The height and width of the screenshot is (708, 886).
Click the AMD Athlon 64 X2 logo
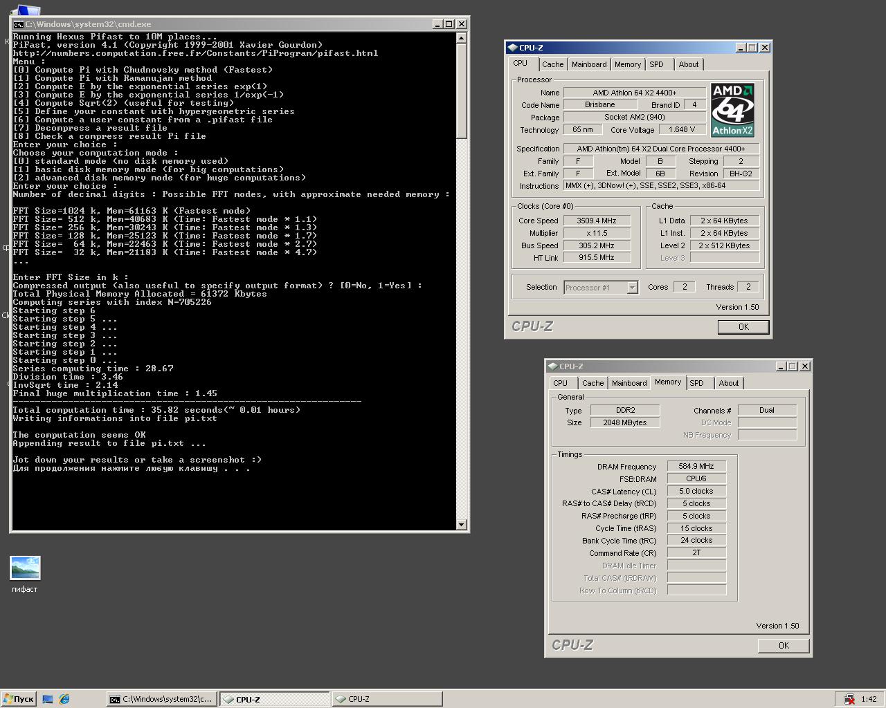pyautogui.click(x=732, y=111)
